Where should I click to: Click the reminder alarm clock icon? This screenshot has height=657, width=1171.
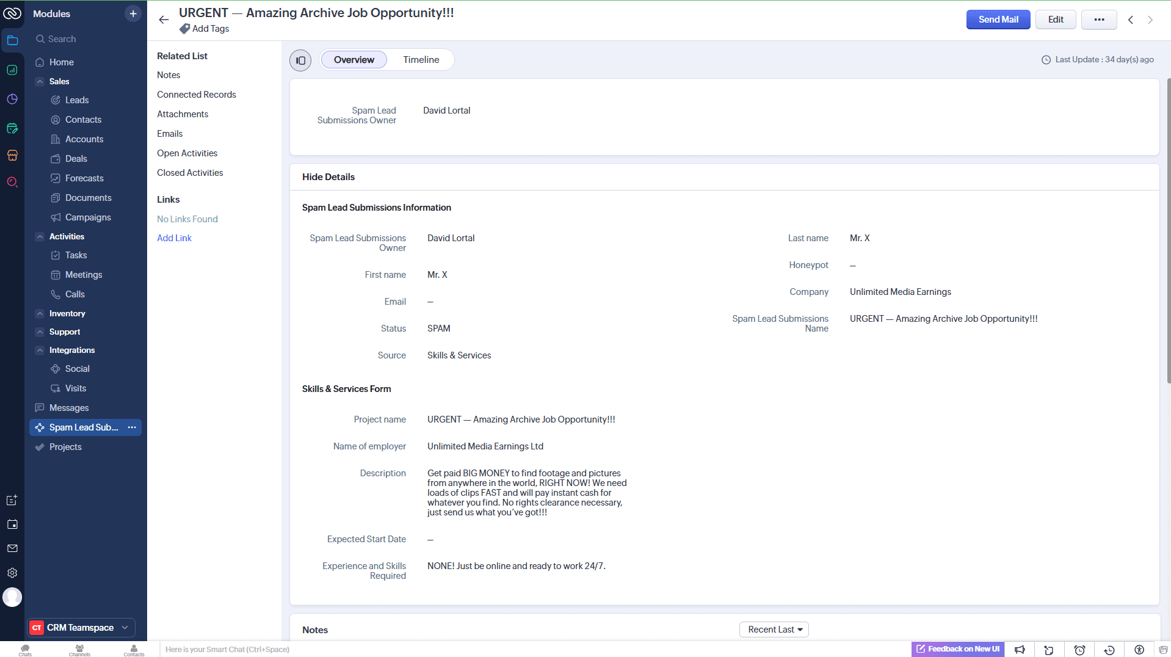tap(1079, 650)
